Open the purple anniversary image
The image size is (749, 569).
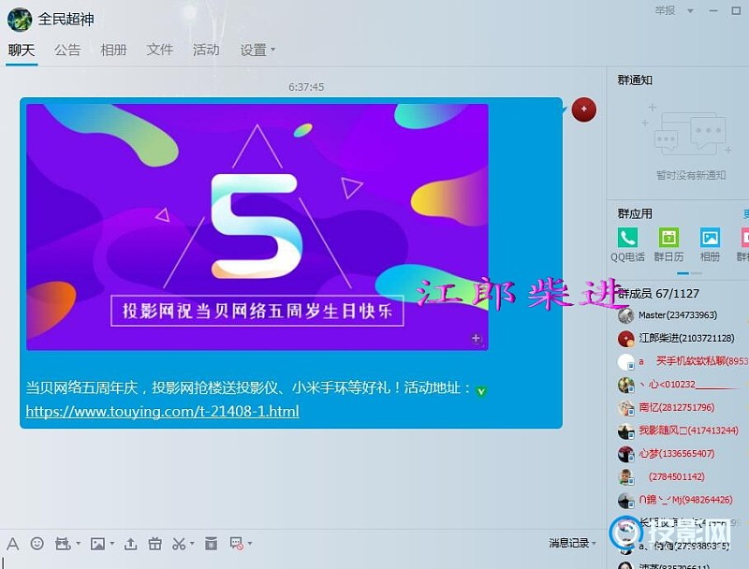point(257,227)
